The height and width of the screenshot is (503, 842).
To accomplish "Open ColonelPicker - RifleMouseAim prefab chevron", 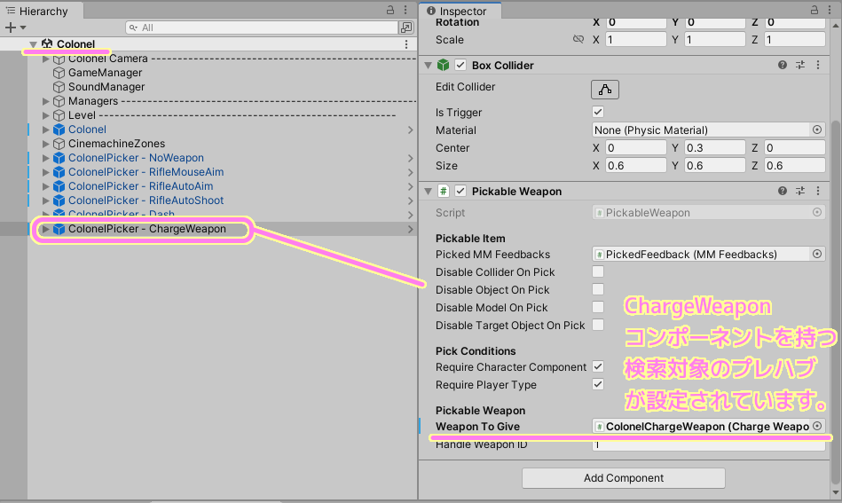I will point(410,172).
